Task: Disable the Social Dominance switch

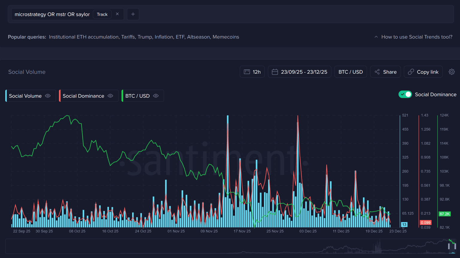Action: point(405,94)
